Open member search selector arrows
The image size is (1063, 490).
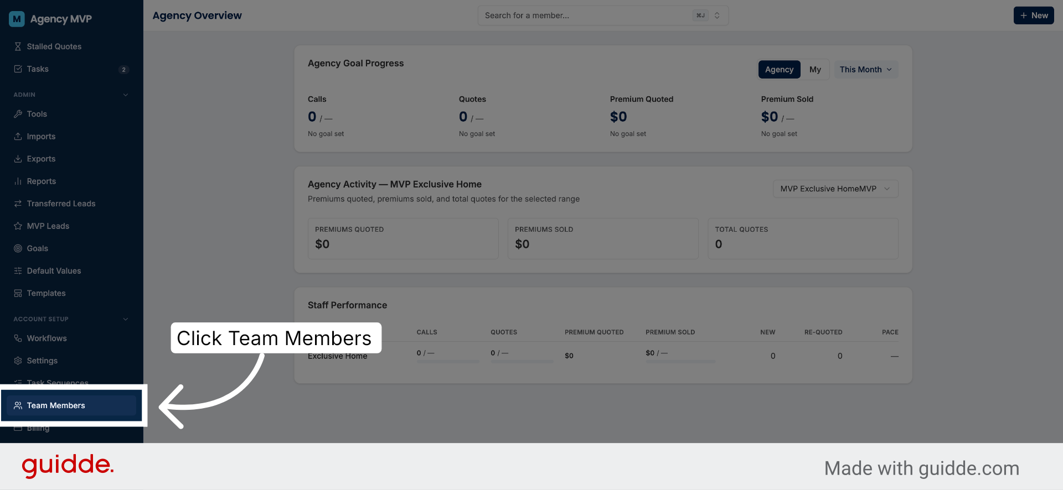click(717, 15)
